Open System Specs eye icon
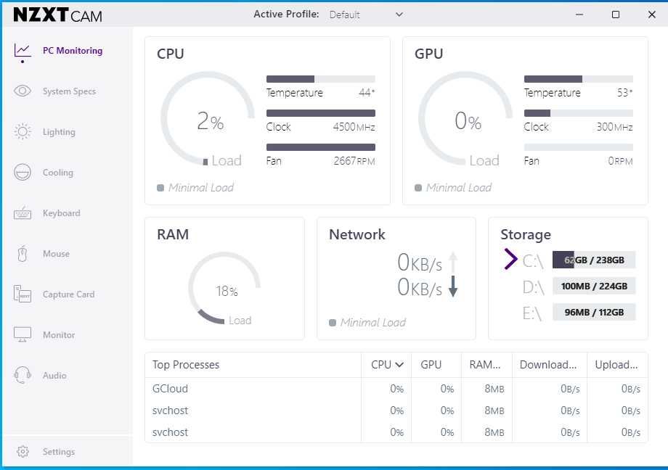This screenshot has width=668, height=470. pos(23,91)
